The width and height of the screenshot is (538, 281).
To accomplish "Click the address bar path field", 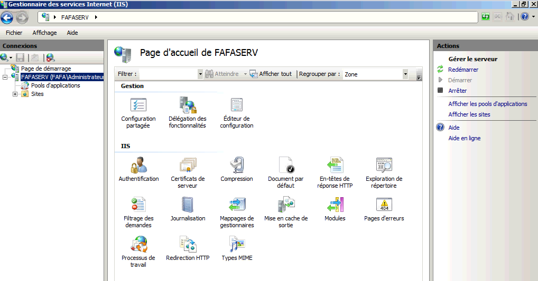I will [258, 17].
